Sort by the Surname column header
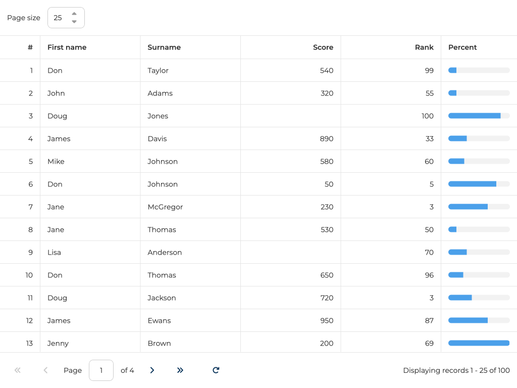Screen dimensions: 517x388 click(x=164, y=47)
